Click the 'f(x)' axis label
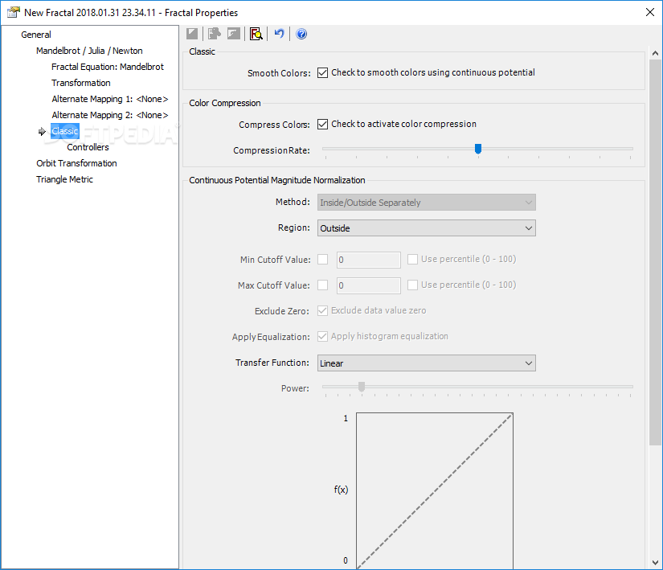 [342, 490]
